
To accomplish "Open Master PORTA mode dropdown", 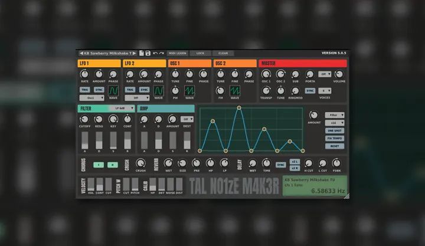I will (x=325, y=74).
